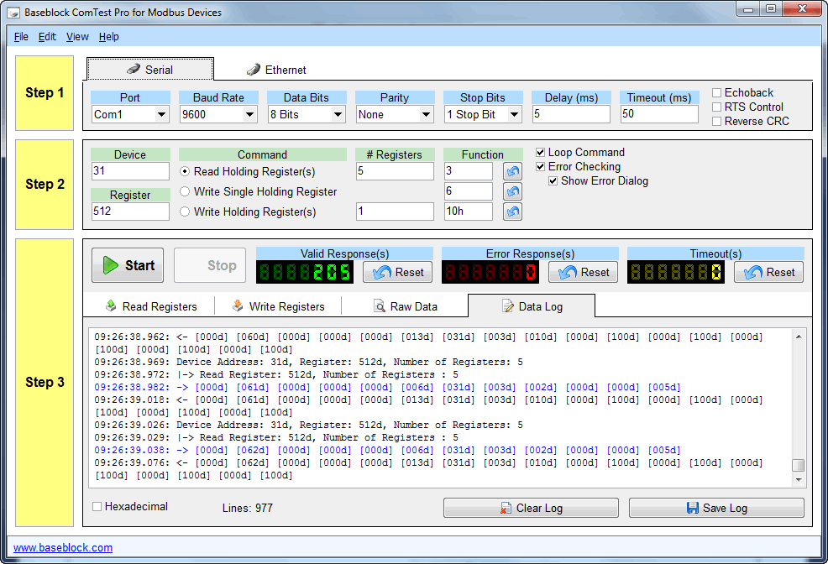Enable the Echoback checkbox
This screenshot has height=564, width=828.
click(717, 93)
